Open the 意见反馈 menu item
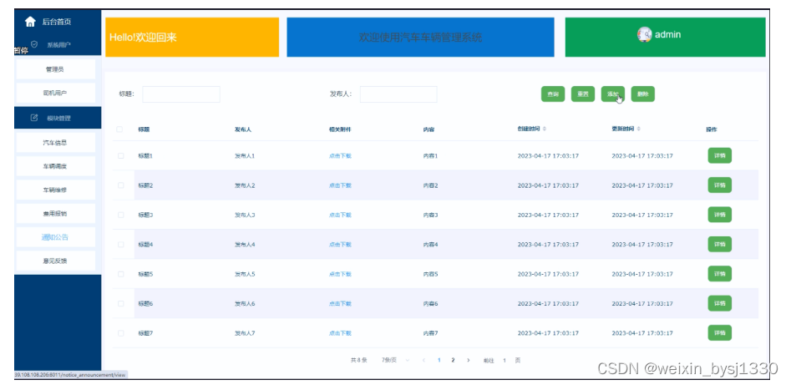Viewport: 791px width, 385px height. (55, 261)
